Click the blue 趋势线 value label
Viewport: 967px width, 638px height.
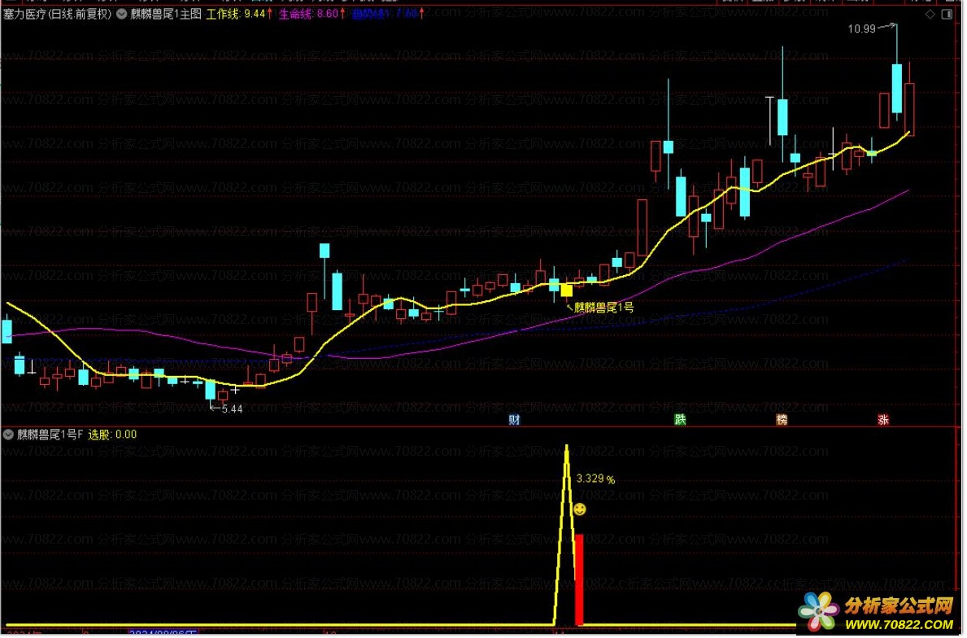[x=386, y=14]
